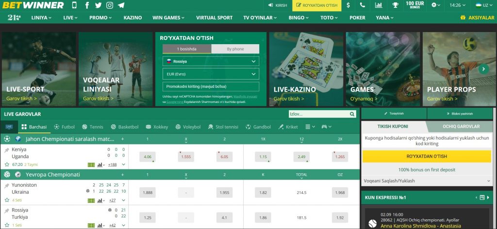The height and width of the screenshot is (229, 497).
Task: Click the 100 EUR bonus button
Action: 415,5
